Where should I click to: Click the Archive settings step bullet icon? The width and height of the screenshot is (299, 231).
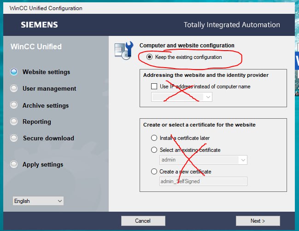(14, 105)
